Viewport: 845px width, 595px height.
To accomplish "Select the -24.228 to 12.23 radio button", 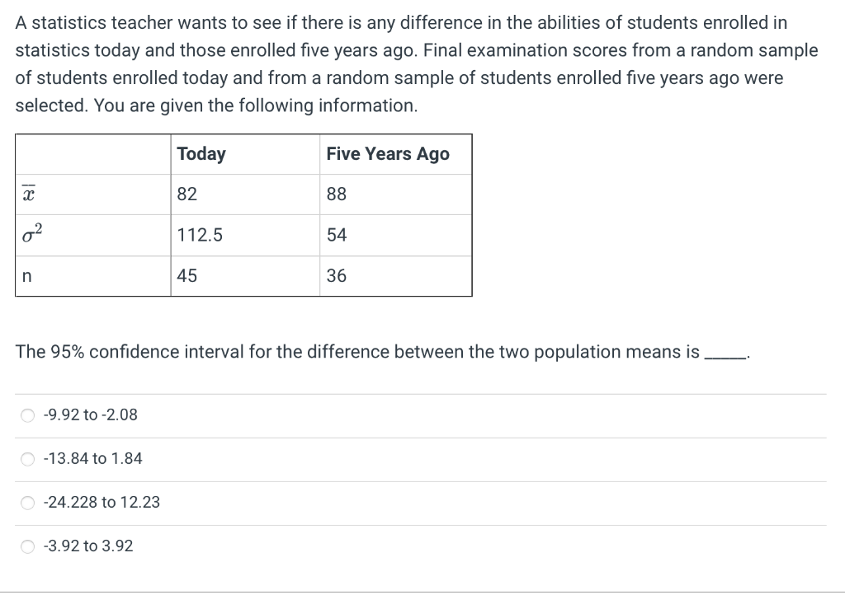I will point(27,503).
